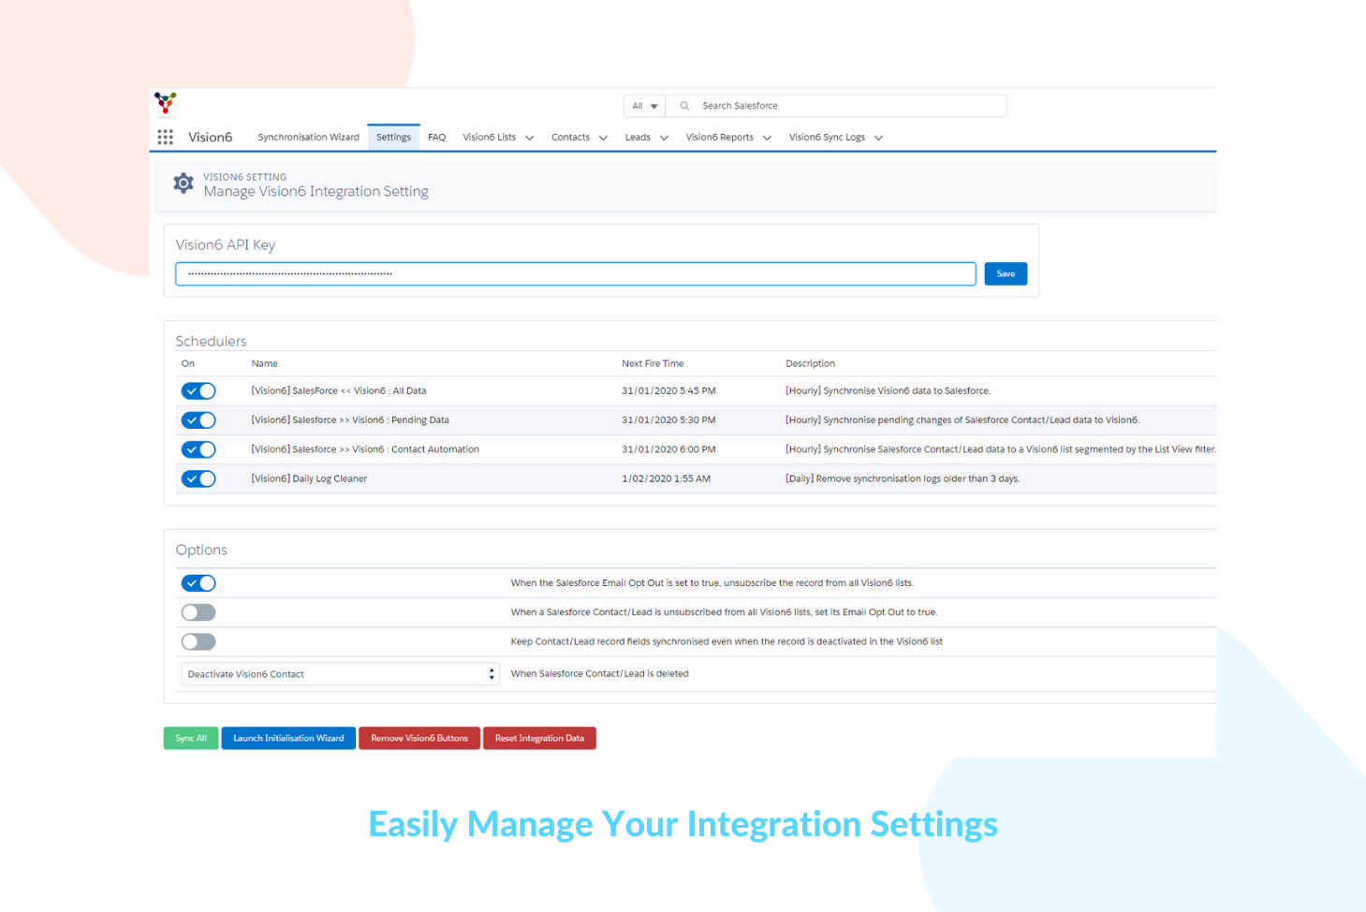Image resolution: width=1366 pixels, height=912 pixels.
Task: Enable Email Opt Out on unsubscribe option
Action: (x=198, y=611)
